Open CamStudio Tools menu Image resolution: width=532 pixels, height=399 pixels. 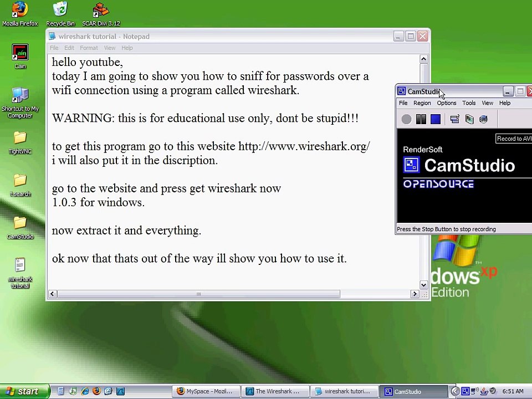pyautogui.click(x=469, y=103)
